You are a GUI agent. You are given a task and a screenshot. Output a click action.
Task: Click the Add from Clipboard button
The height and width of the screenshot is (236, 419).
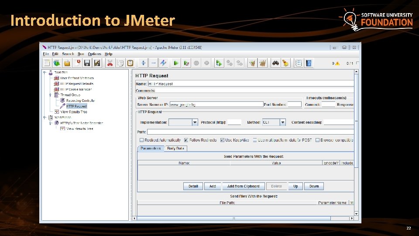click(244, 186)
